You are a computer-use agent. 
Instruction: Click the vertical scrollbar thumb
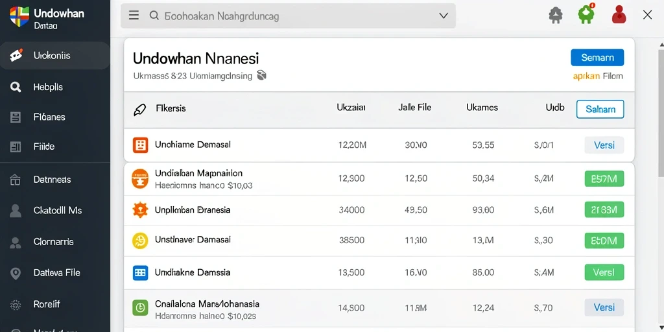(x=661, y=112)
